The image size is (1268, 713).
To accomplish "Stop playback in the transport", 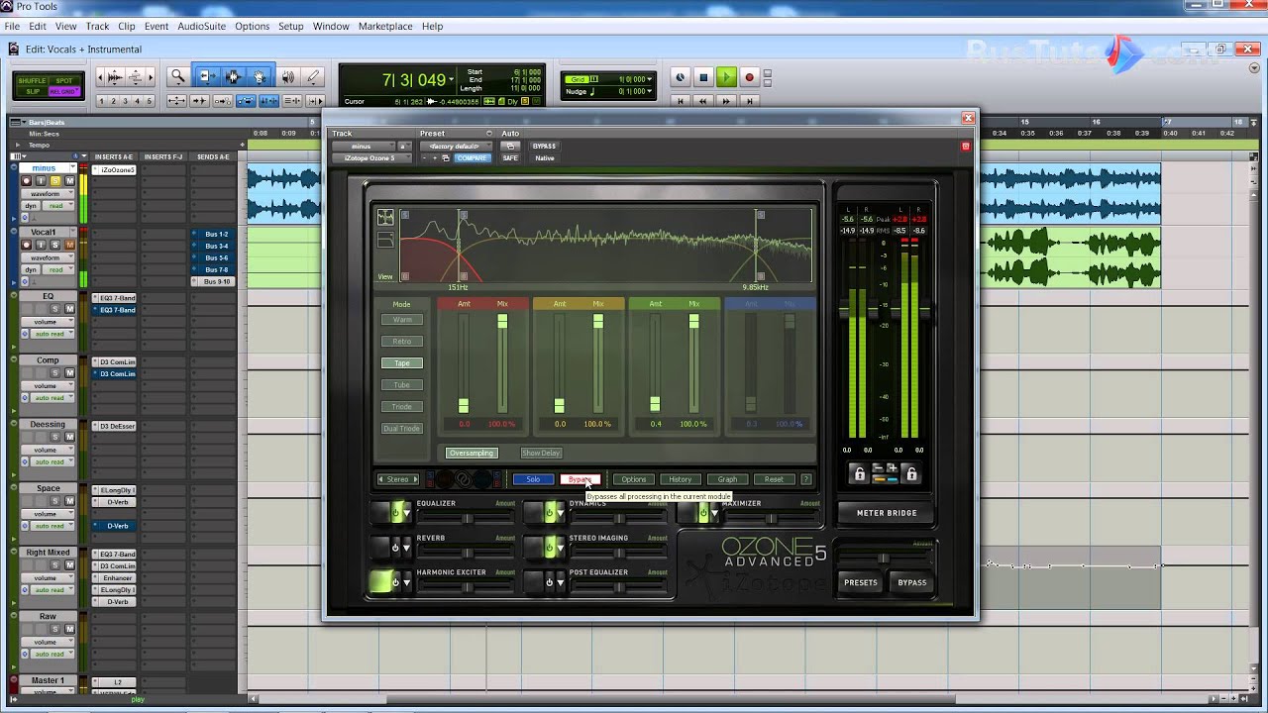I will (703, 77).
